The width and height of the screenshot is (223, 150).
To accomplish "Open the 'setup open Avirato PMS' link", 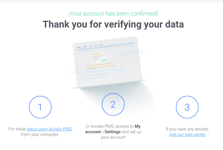I will tap(49, 129).
